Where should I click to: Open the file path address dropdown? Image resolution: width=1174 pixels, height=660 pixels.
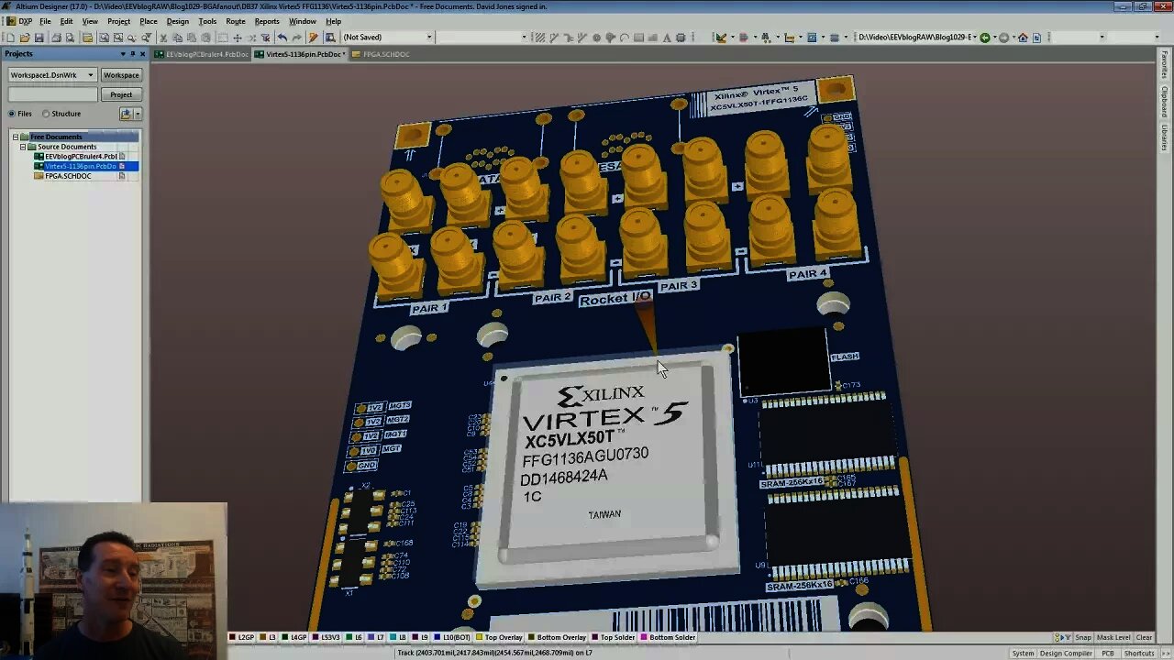pos(975,38)
